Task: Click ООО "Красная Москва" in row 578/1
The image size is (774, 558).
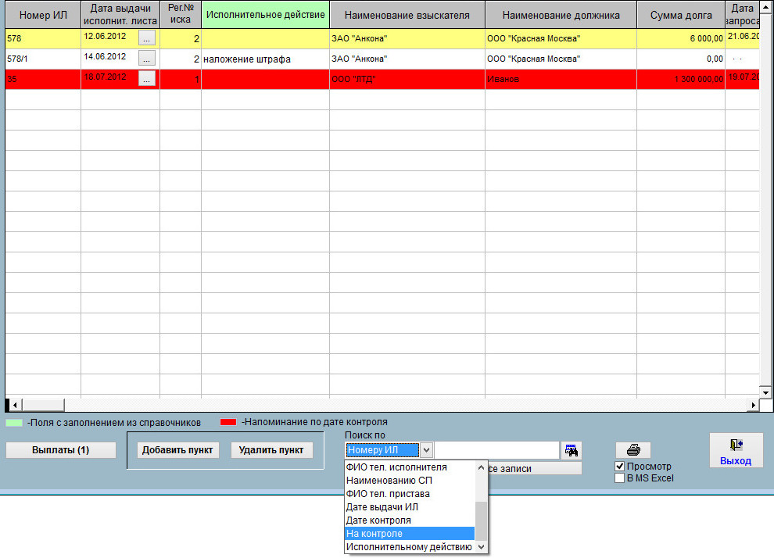Action: (x=561, y=59)
